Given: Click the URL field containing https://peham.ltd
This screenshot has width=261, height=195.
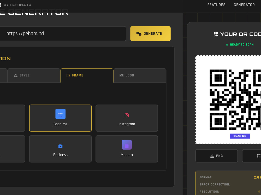Looking at the screenshot, I should (x=63, y=34).
